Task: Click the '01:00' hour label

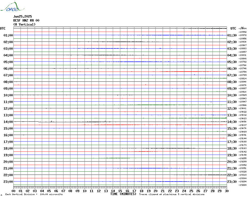Action: (x=8, y=35)
